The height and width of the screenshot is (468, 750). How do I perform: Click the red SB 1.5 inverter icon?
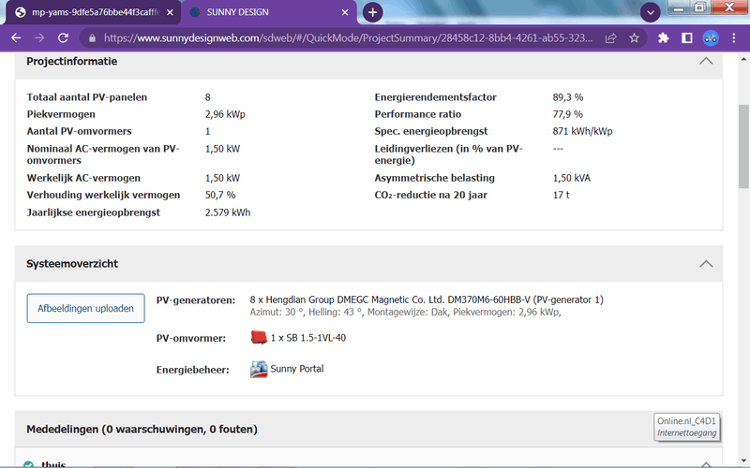[259, 338]
